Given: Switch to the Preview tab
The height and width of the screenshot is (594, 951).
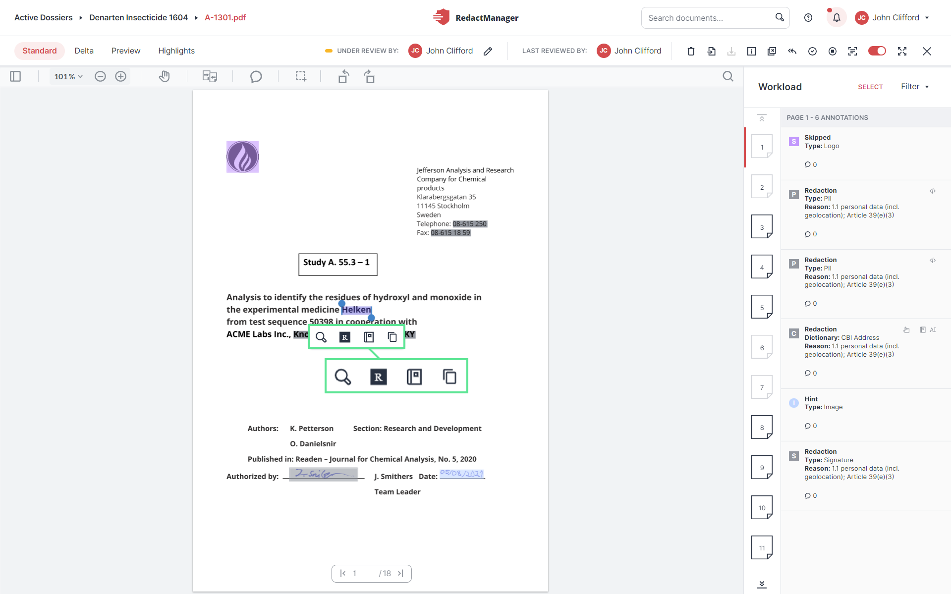Looking at the screenshot, I should click(x=126, y=51).
